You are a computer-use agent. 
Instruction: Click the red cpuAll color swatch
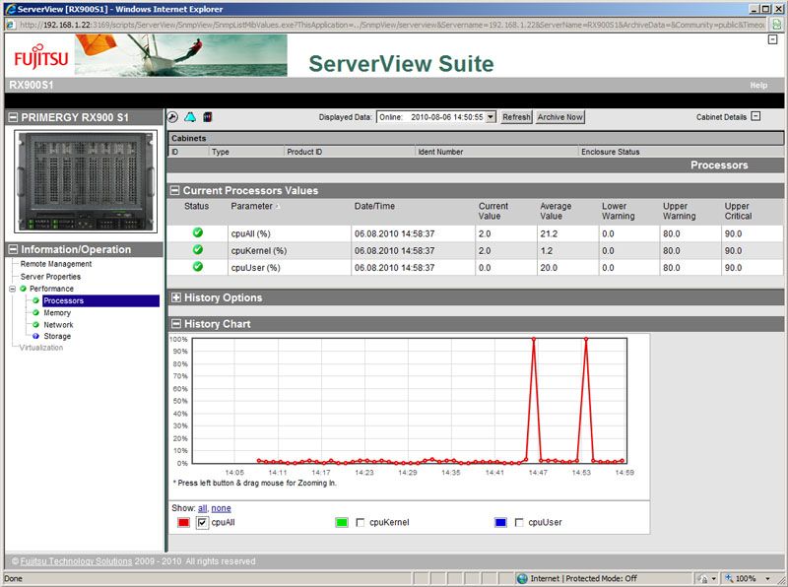[183, 523]
